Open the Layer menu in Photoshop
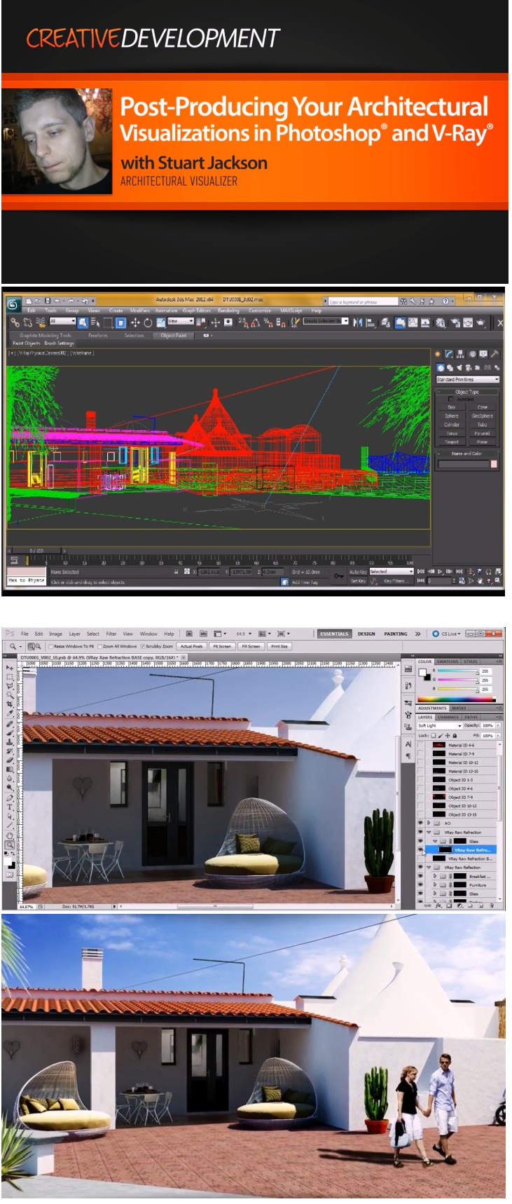Image resolution: width=512 pixels, height=1204 pixels. 74,634
